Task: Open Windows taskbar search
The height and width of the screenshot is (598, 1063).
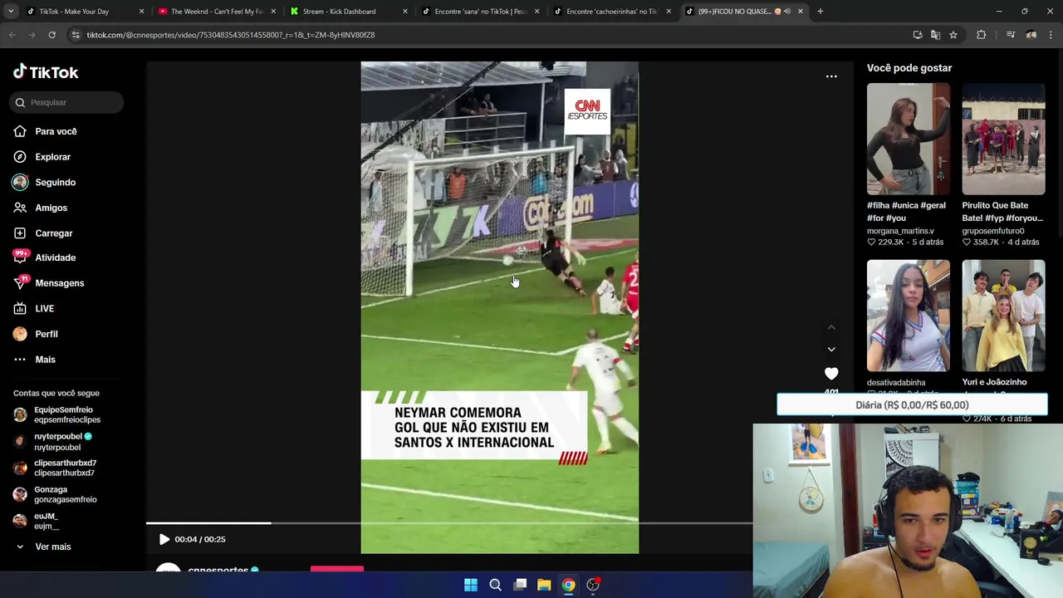Action: coord(495,585)
